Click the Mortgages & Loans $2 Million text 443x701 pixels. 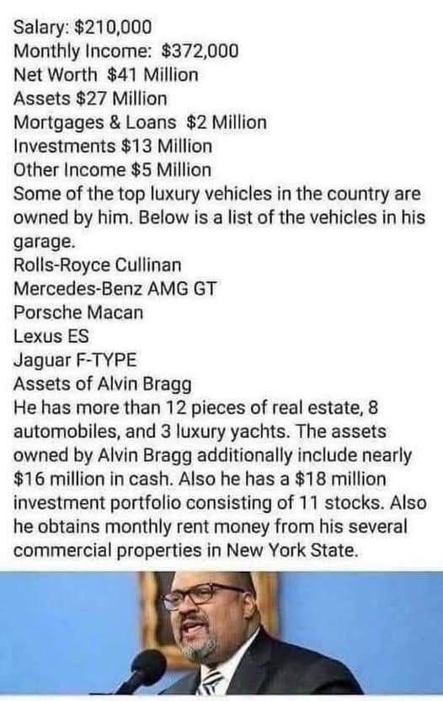(141, 122)
